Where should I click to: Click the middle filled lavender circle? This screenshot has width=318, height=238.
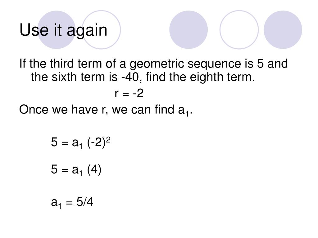pyautogui.click(x=189, y=30)
